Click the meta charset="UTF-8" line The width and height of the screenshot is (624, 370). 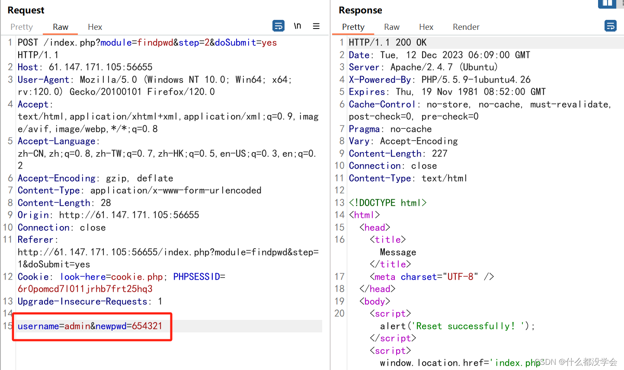(432, 277)
